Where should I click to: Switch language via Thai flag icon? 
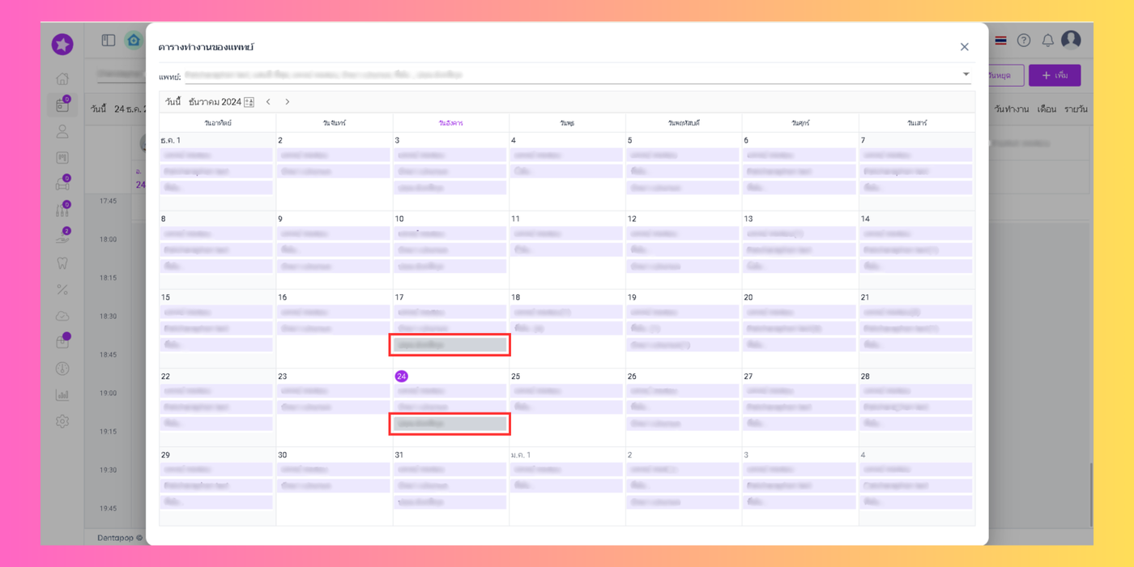click(x=1001, y=40)
